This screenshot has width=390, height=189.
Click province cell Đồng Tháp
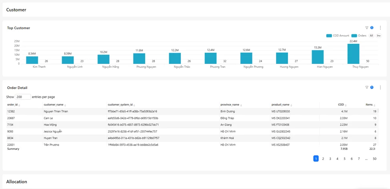point(227,118)
